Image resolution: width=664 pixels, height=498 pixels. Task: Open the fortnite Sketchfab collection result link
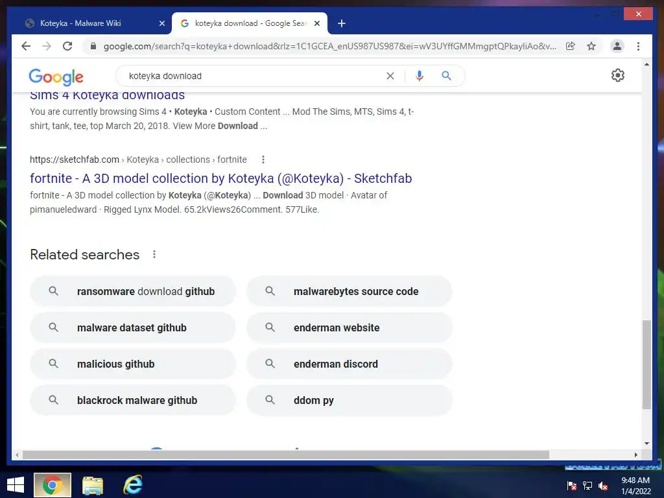pos(220,178)
